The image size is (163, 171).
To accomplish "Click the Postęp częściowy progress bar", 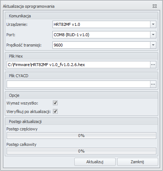I will pyautogui.click(x=81, y=136).
